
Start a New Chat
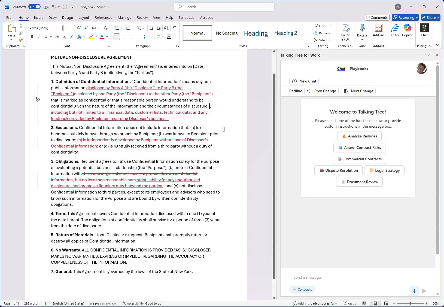[304, 81]
